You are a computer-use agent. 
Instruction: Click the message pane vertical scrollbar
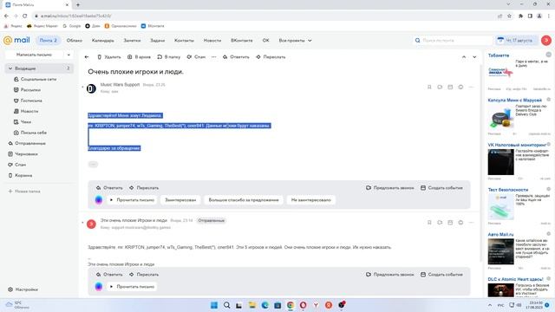pos(480,163)
